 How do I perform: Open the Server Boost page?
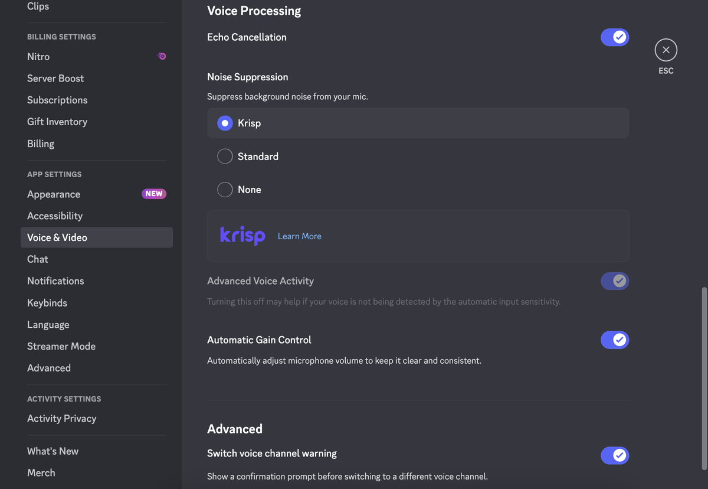(x=55, y=79)
